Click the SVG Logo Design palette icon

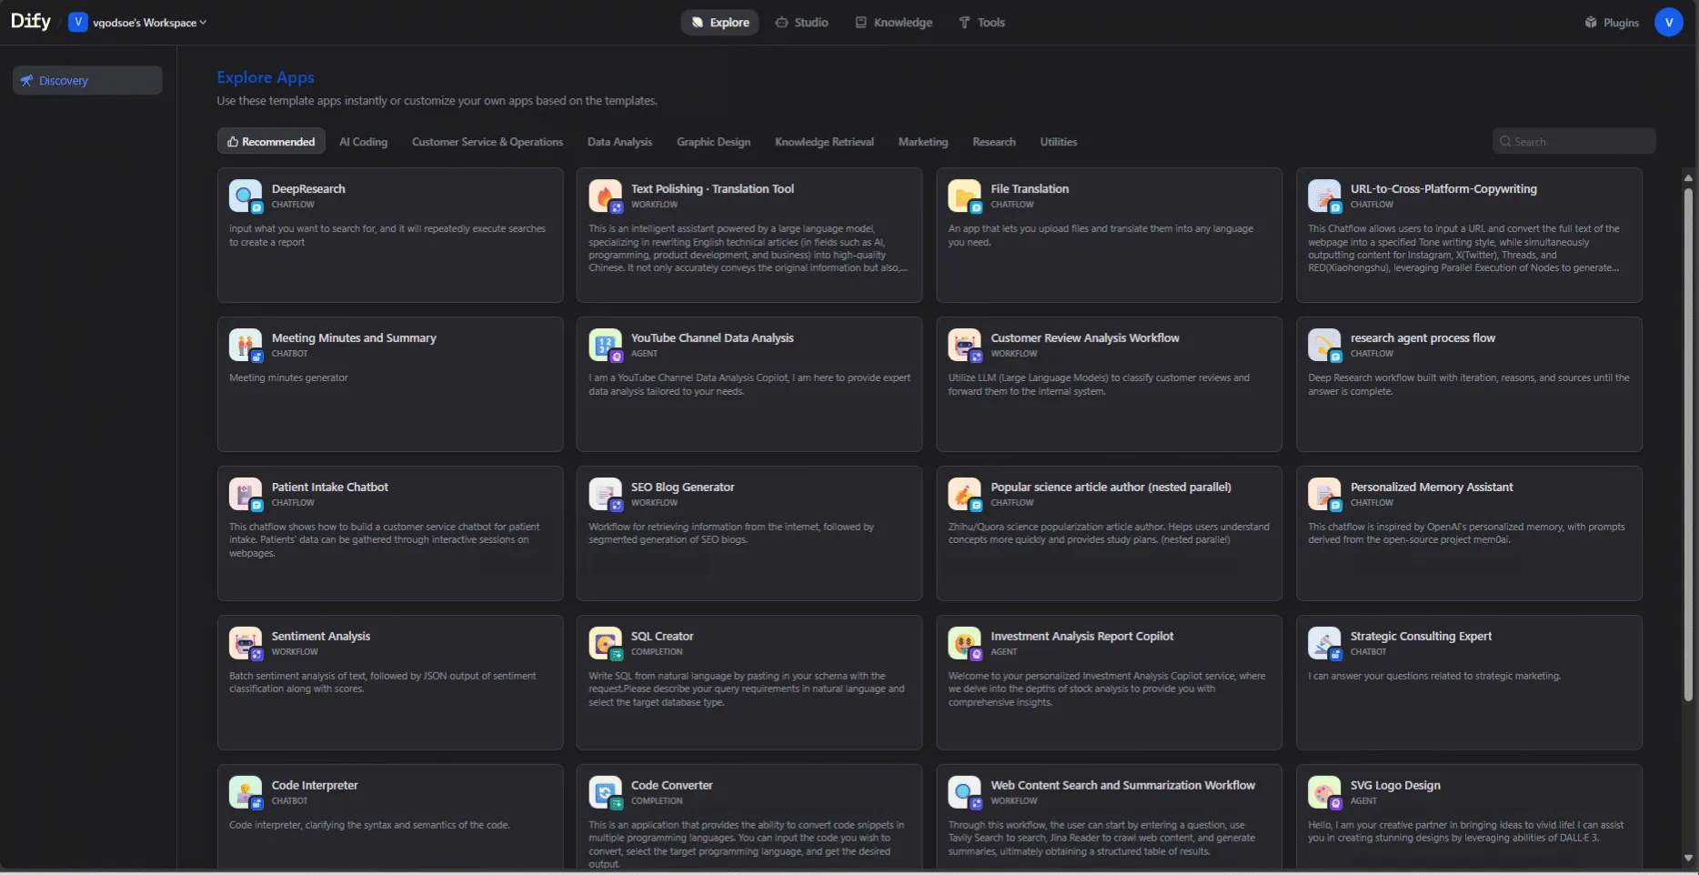tap(1323, 792)
